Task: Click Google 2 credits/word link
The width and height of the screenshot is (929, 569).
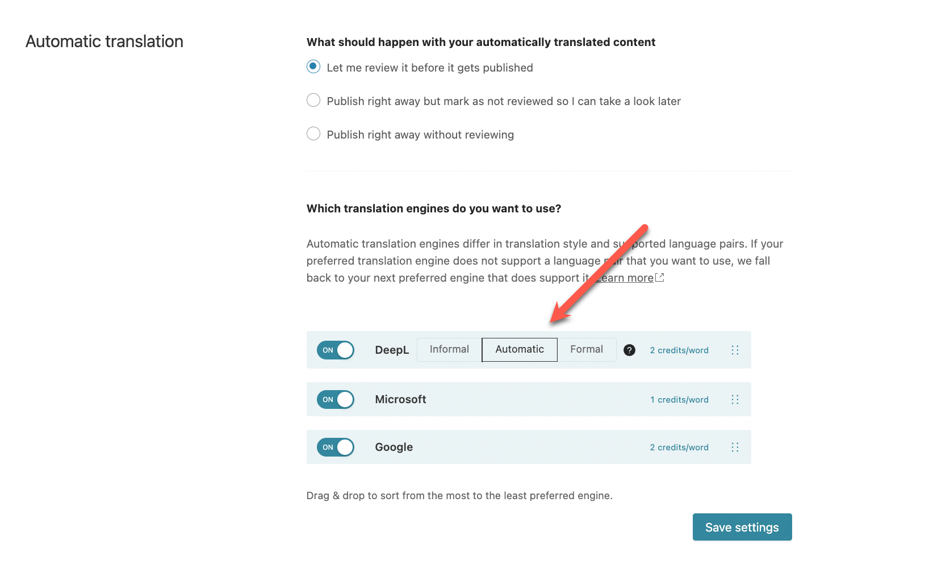Action: point(679,447)
